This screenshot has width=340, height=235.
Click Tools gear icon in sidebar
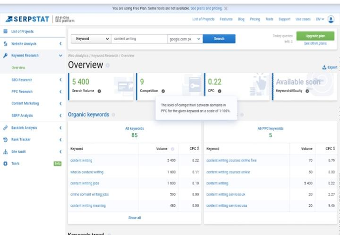click(5, 164)
